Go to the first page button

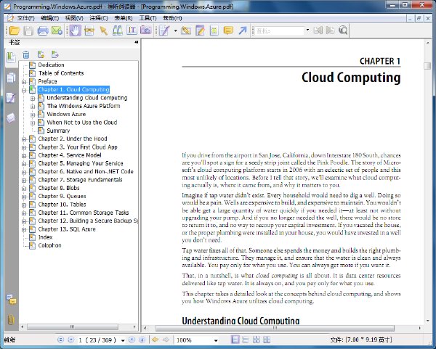60,340
